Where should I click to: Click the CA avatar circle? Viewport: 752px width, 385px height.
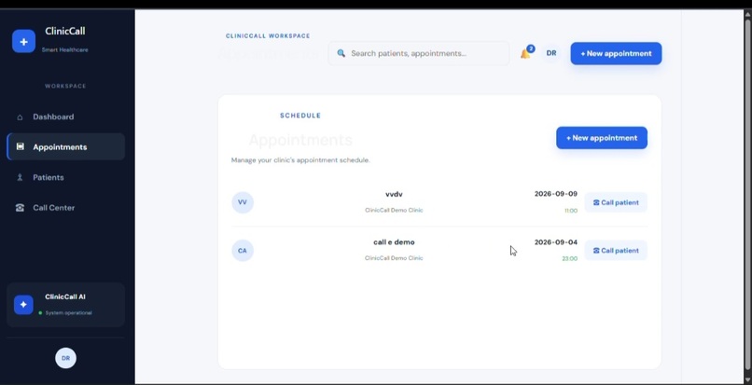pos(243,250)
